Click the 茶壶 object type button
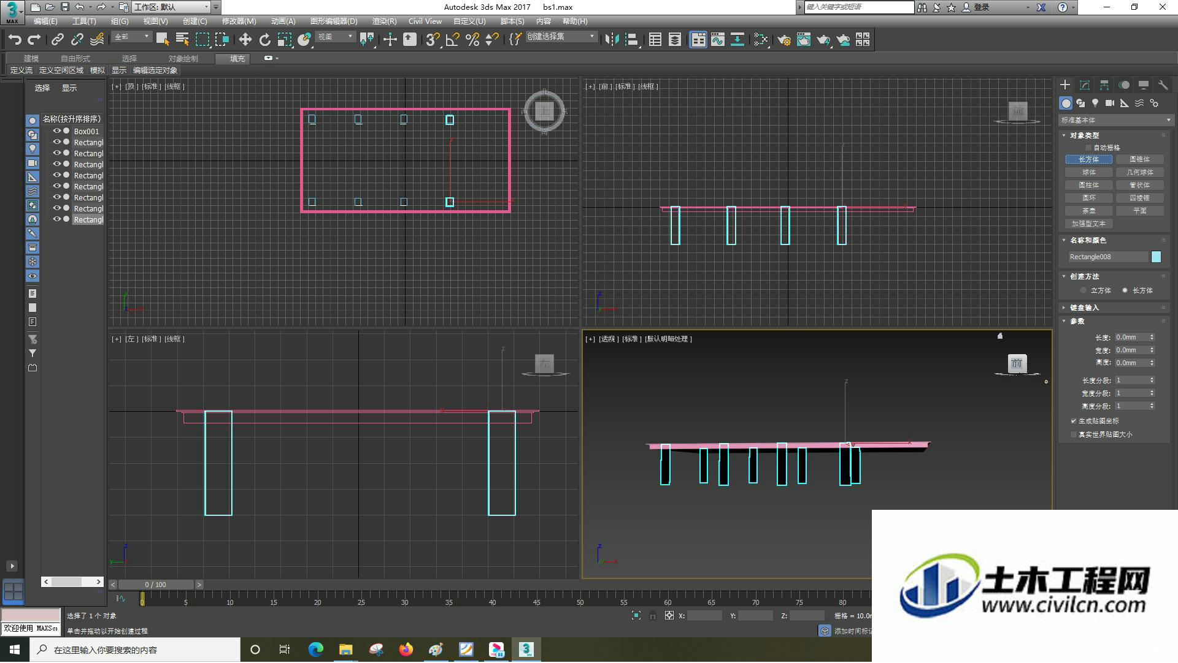1178x663 pixels. tap(1089, 211)
